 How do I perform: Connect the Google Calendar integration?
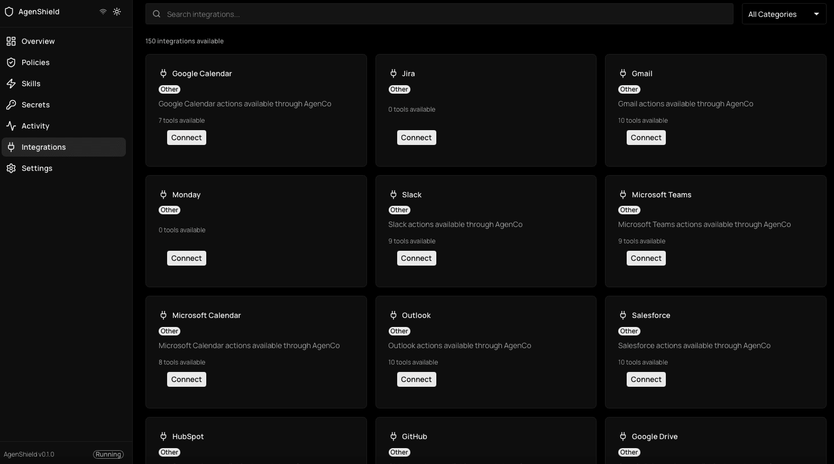pos(187,138)
